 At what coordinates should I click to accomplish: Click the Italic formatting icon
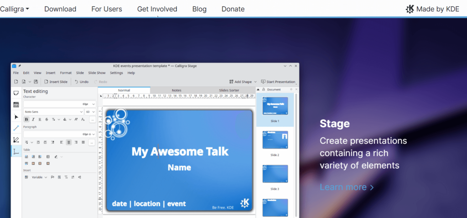point(33,119)
